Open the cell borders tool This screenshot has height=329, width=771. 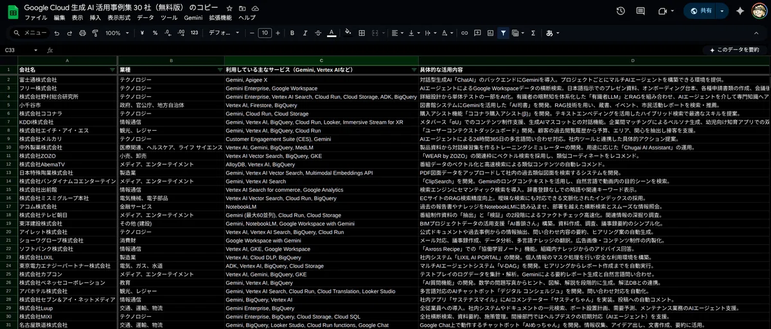[362, 33]
